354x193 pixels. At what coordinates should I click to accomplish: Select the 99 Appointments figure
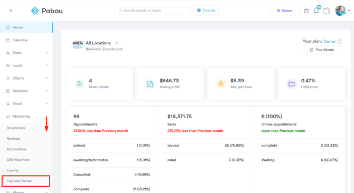coord(77,117)
